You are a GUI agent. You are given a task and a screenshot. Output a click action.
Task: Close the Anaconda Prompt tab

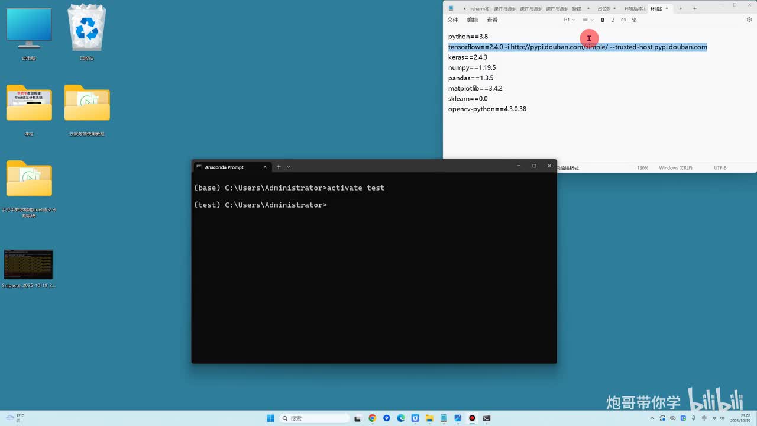coord(265,167)
